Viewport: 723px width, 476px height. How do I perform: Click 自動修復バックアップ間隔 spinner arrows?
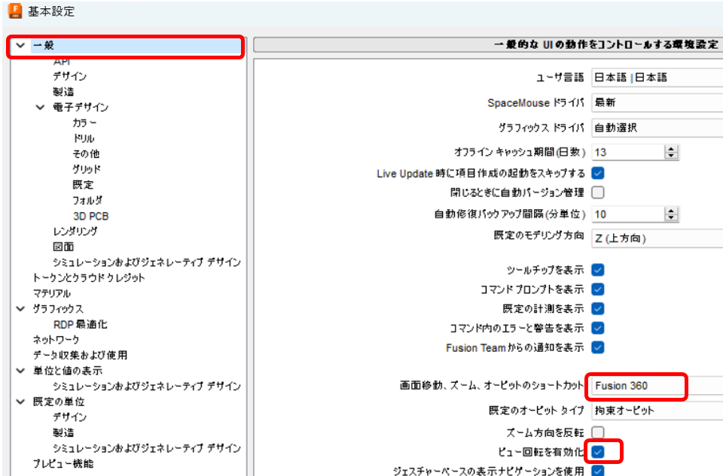671,214
